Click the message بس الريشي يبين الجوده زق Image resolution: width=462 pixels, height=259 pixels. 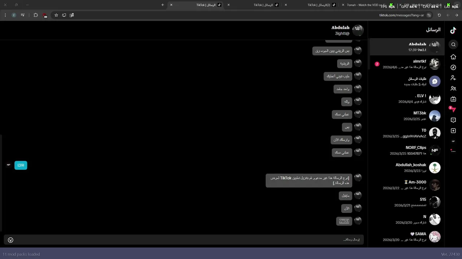[x=332, y=51]
